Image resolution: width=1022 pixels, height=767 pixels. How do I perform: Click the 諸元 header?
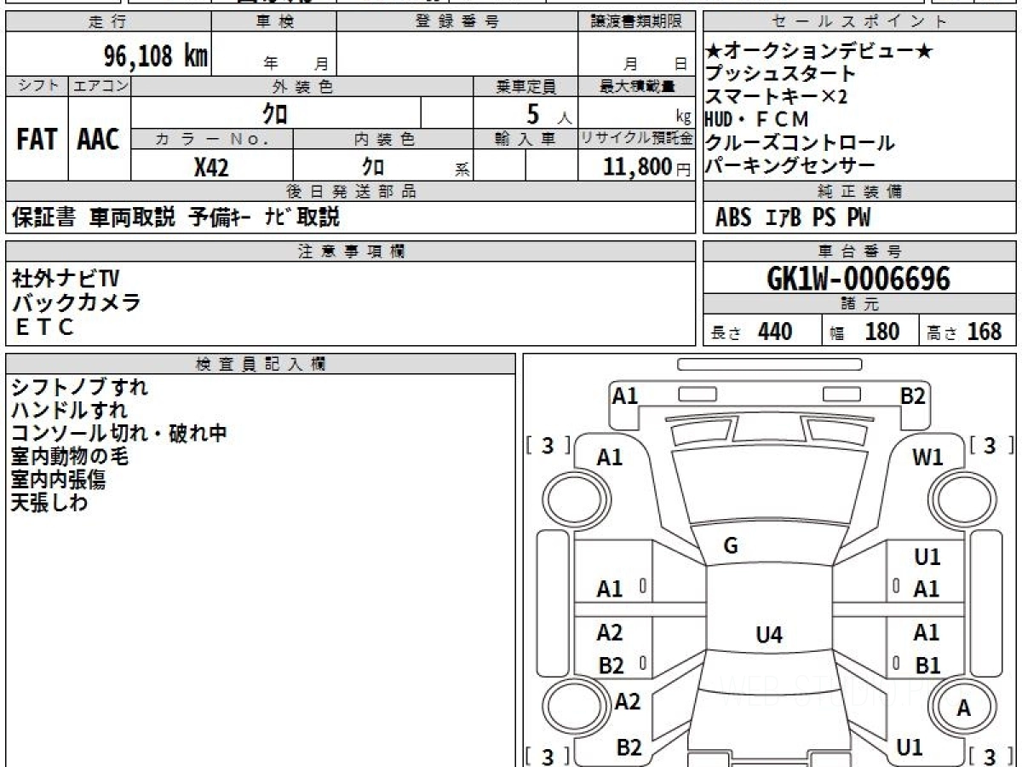pyautogui.click(x=860, y=305)
